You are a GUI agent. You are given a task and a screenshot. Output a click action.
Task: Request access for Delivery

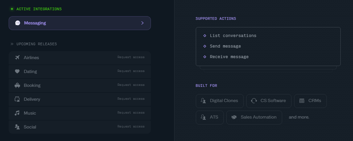coord(131,99)
